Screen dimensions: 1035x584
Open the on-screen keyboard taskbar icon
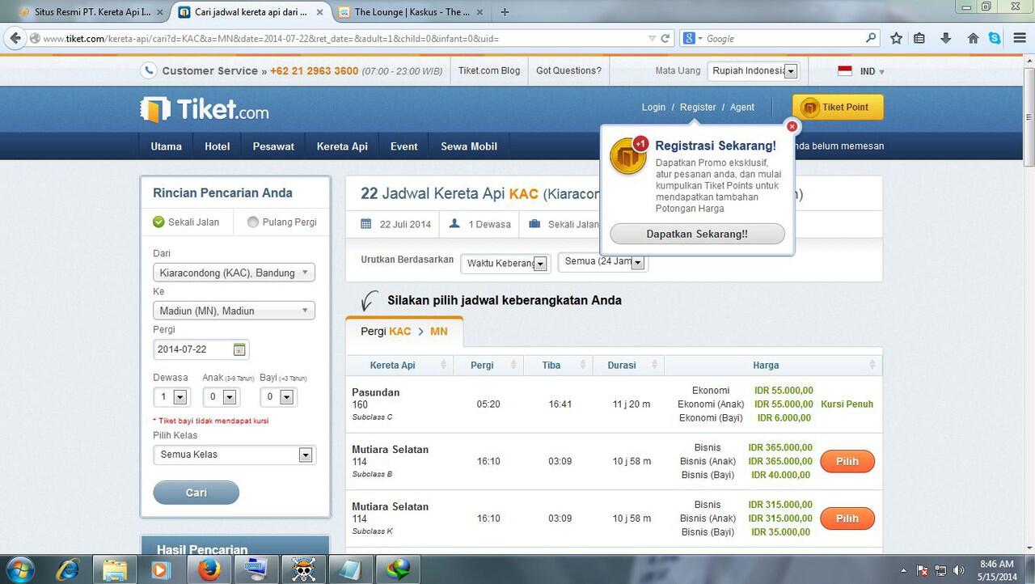[256, 569]
